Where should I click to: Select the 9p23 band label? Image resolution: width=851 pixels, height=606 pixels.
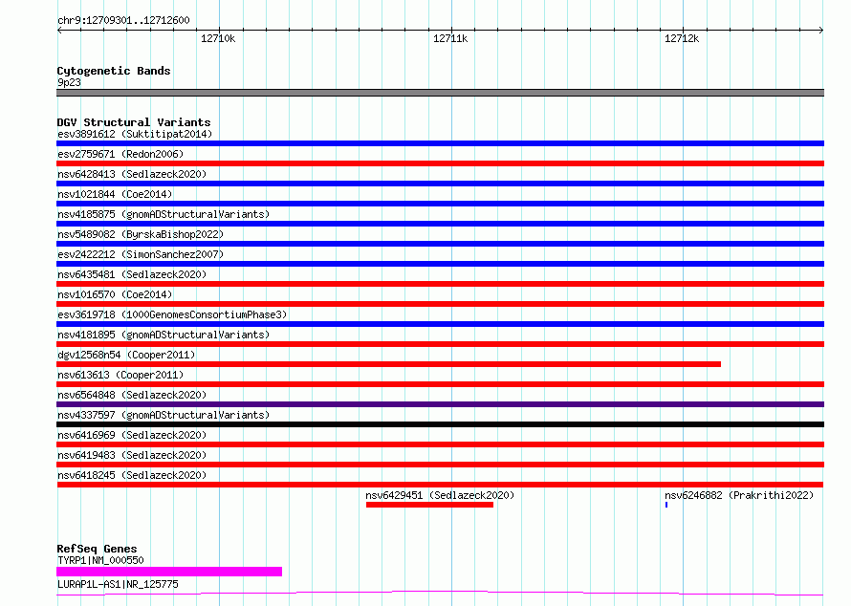coord(69,82)
